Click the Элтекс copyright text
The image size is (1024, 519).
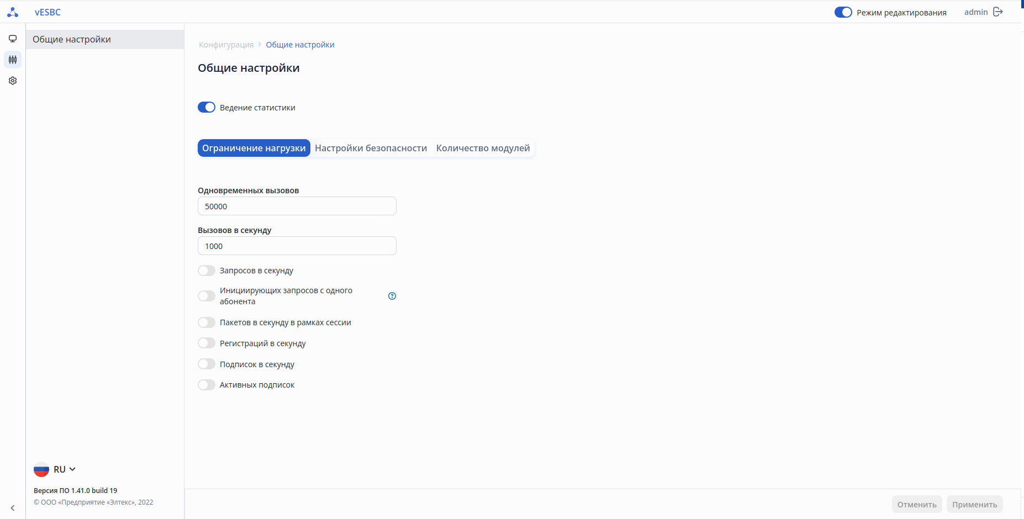pyautogui.click(x=93, y=502)
